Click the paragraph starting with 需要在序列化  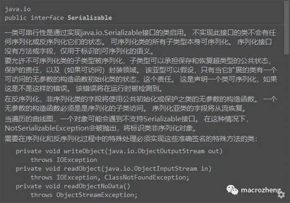[x=131, y=138]
